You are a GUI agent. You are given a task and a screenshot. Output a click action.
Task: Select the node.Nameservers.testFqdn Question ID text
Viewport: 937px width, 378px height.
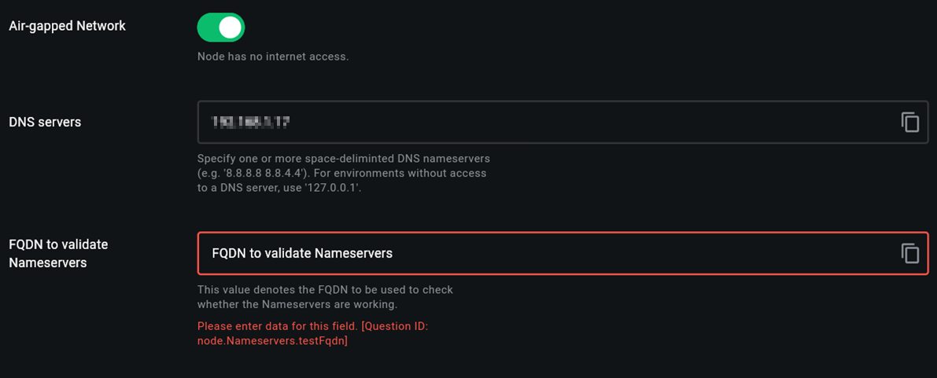(x=273, y=342)
